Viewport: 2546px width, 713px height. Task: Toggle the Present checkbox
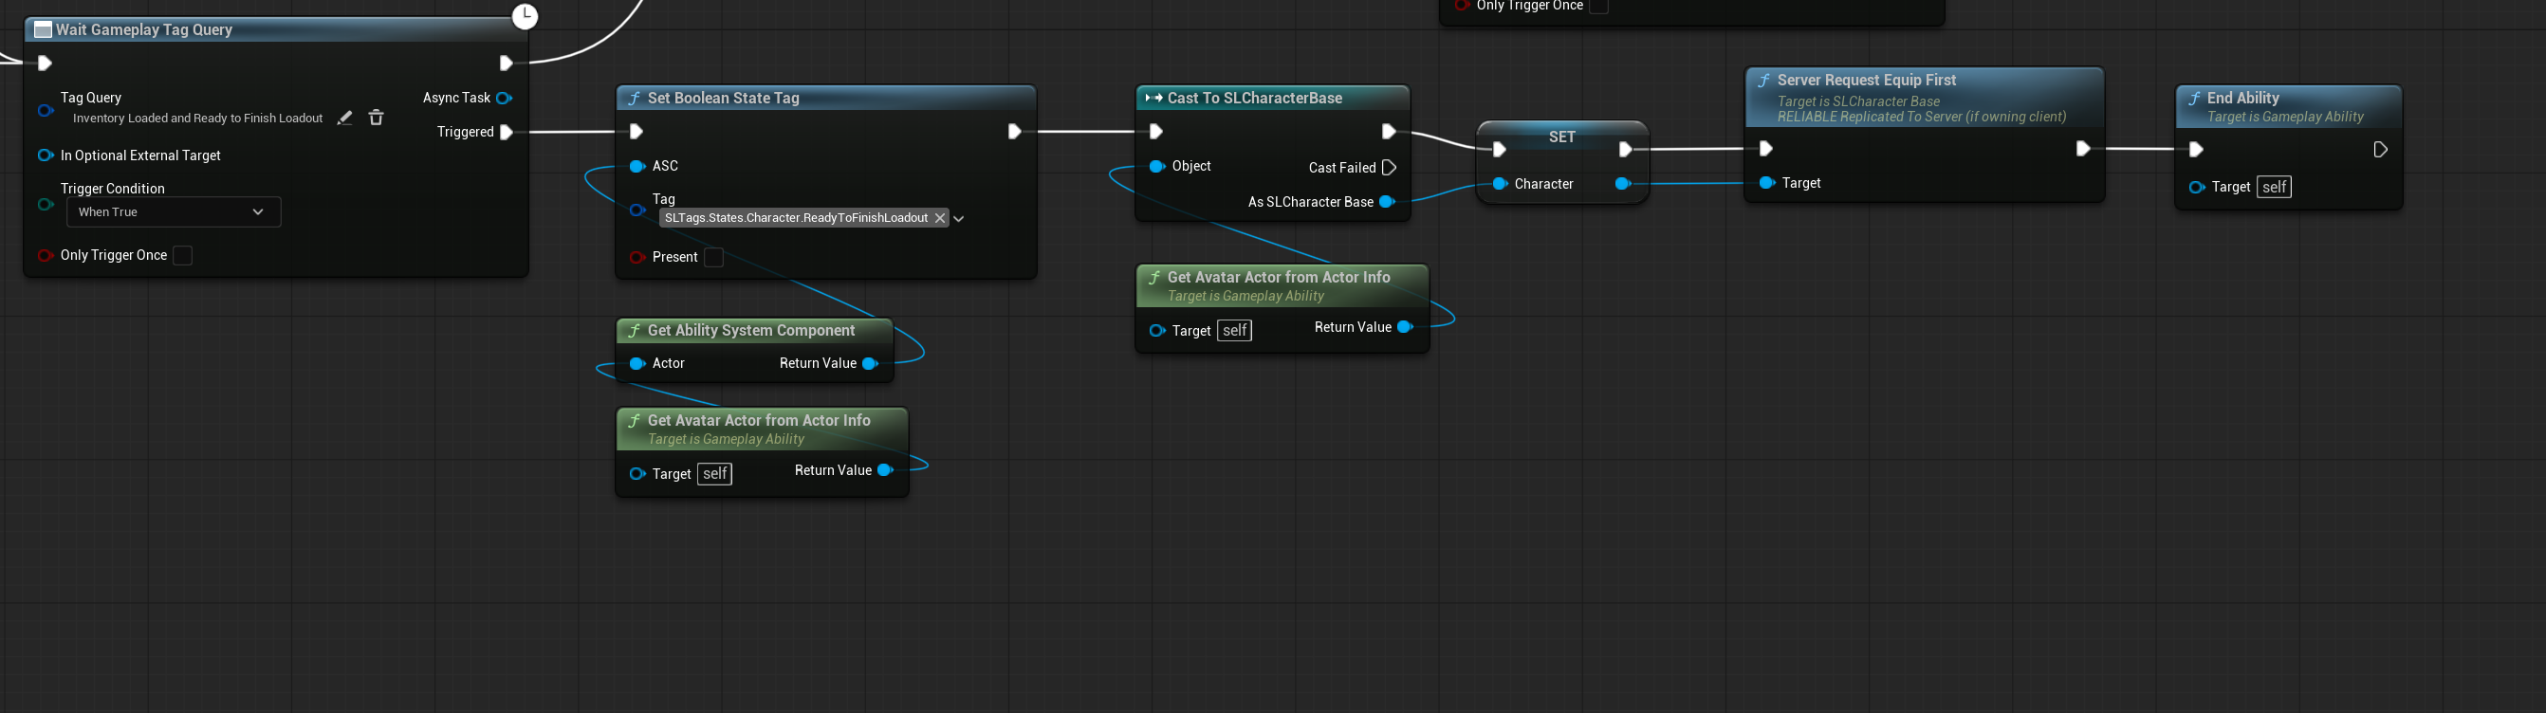pos(713,258)
